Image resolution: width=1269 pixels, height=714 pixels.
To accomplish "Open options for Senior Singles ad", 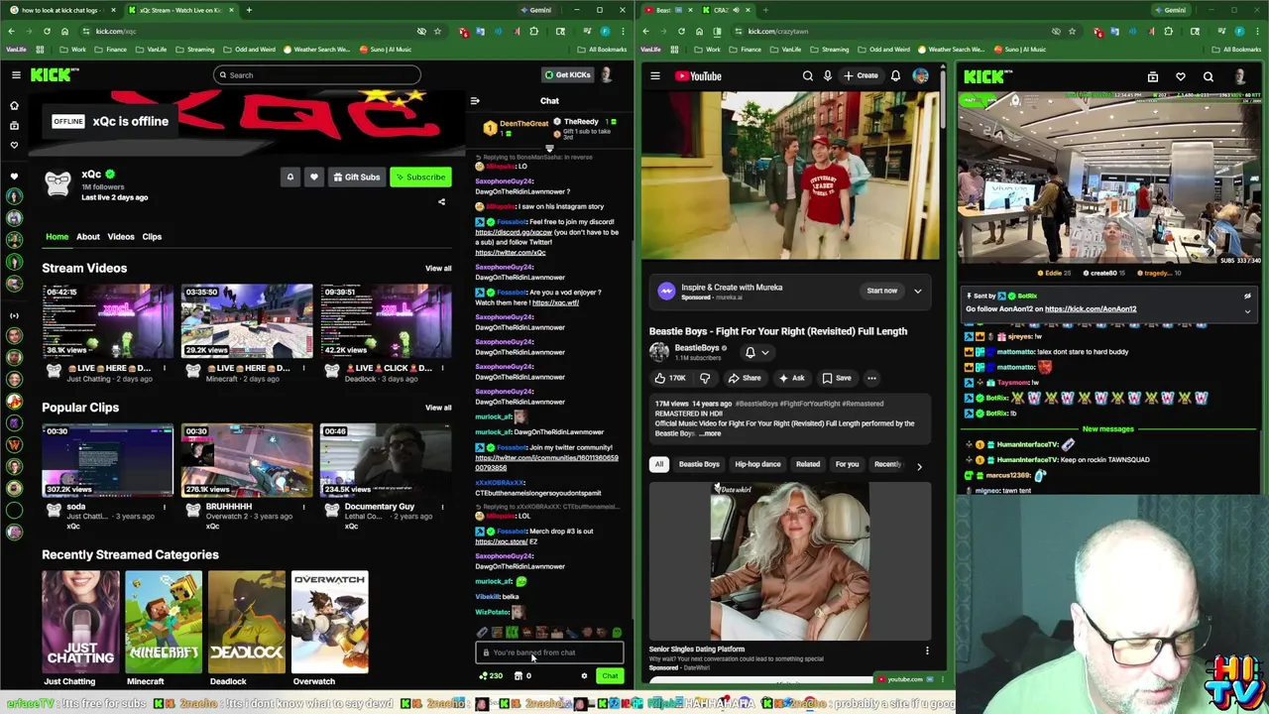I will (927, 652).
